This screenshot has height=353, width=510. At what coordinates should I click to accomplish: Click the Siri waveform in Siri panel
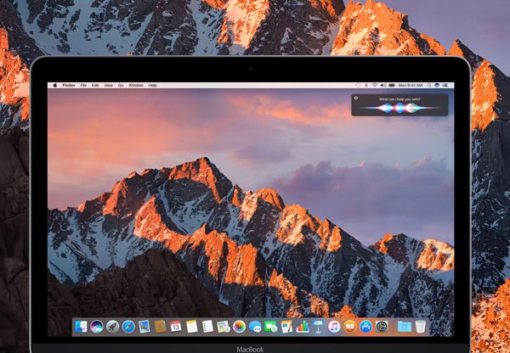pyautogui.click(x=398, y=108)
